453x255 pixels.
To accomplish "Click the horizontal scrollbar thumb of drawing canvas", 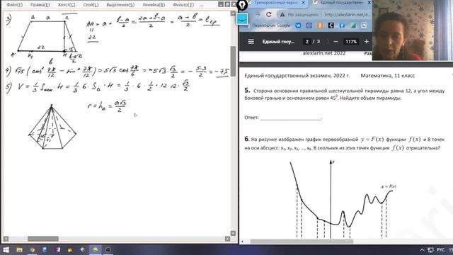I will point(42,239).
